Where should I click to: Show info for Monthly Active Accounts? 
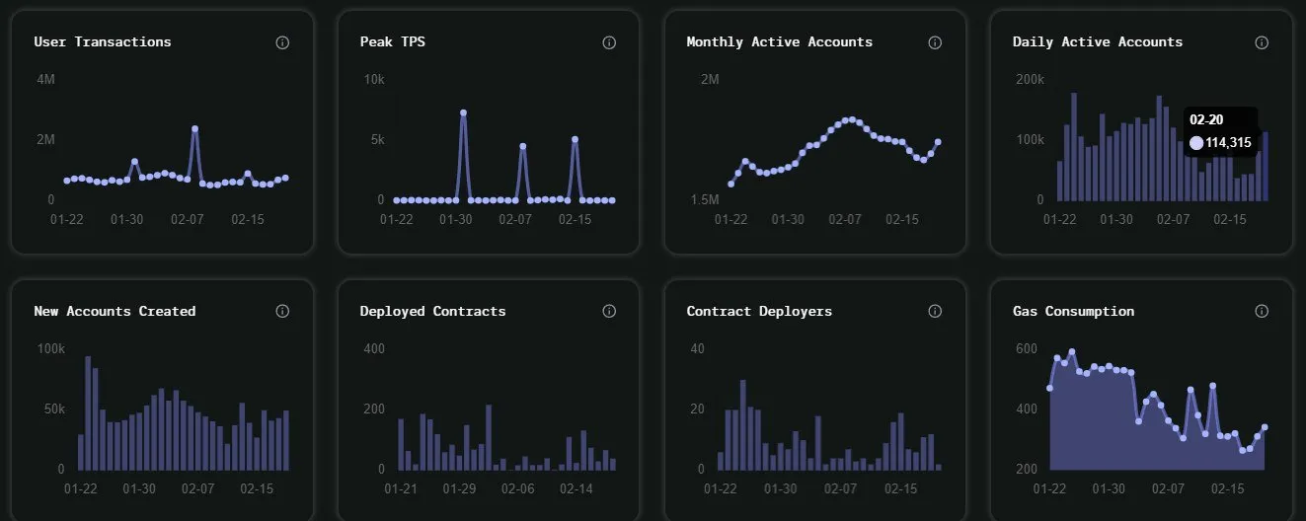(935, 42)
